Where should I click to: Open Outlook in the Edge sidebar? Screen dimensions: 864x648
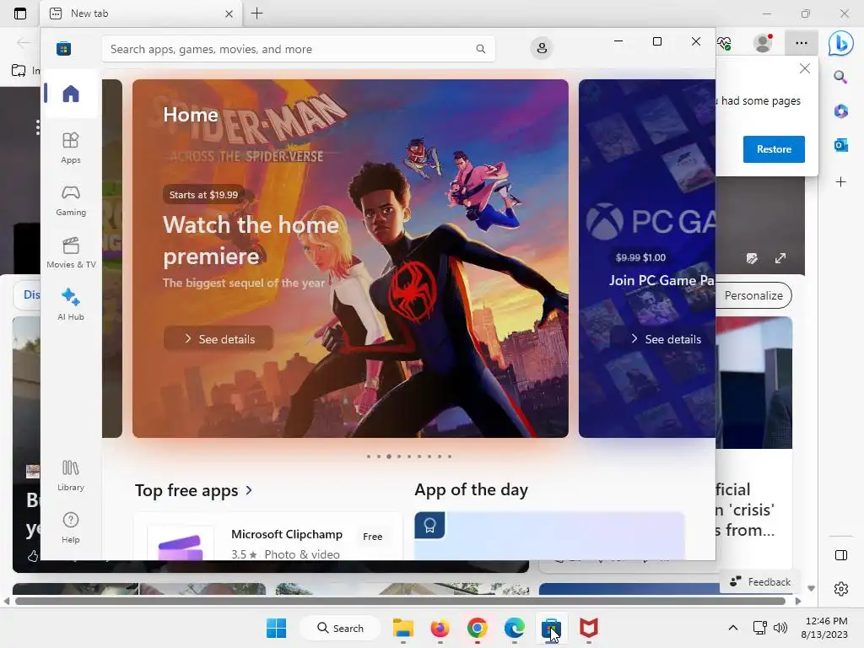point(840,145)
